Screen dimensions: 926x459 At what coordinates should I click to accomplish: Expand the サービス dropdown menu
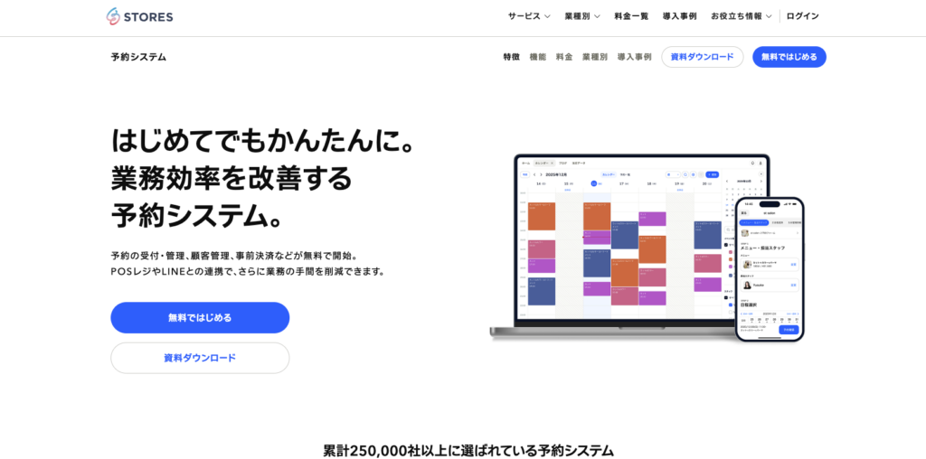pos(529,16)
